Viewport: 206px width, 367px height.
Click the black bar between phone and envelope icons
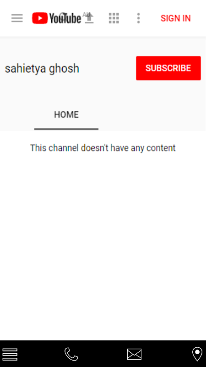point(103,354)
